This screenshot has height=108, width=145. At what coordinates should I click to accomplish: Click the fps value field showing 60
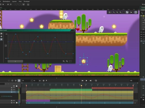click(36, 81)
